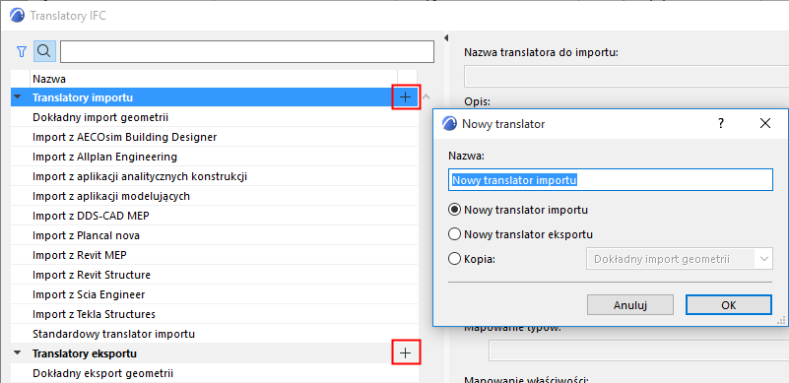Select Import z Revit Structure

pos(214,275)
